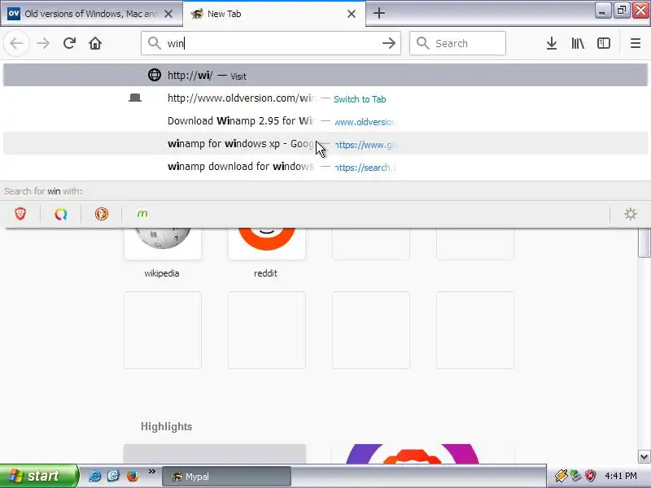The width and height of the screenshot is (651, 488).
Task: Open the hamburger menu
Action: 636,43
